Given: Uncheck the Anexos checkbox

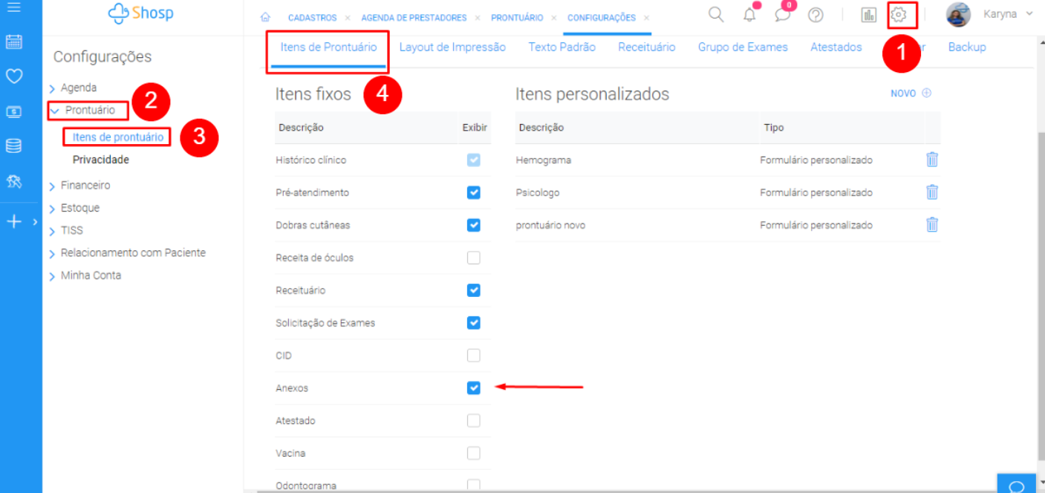Looking at the screenshot, I should [x=474, y=388].
